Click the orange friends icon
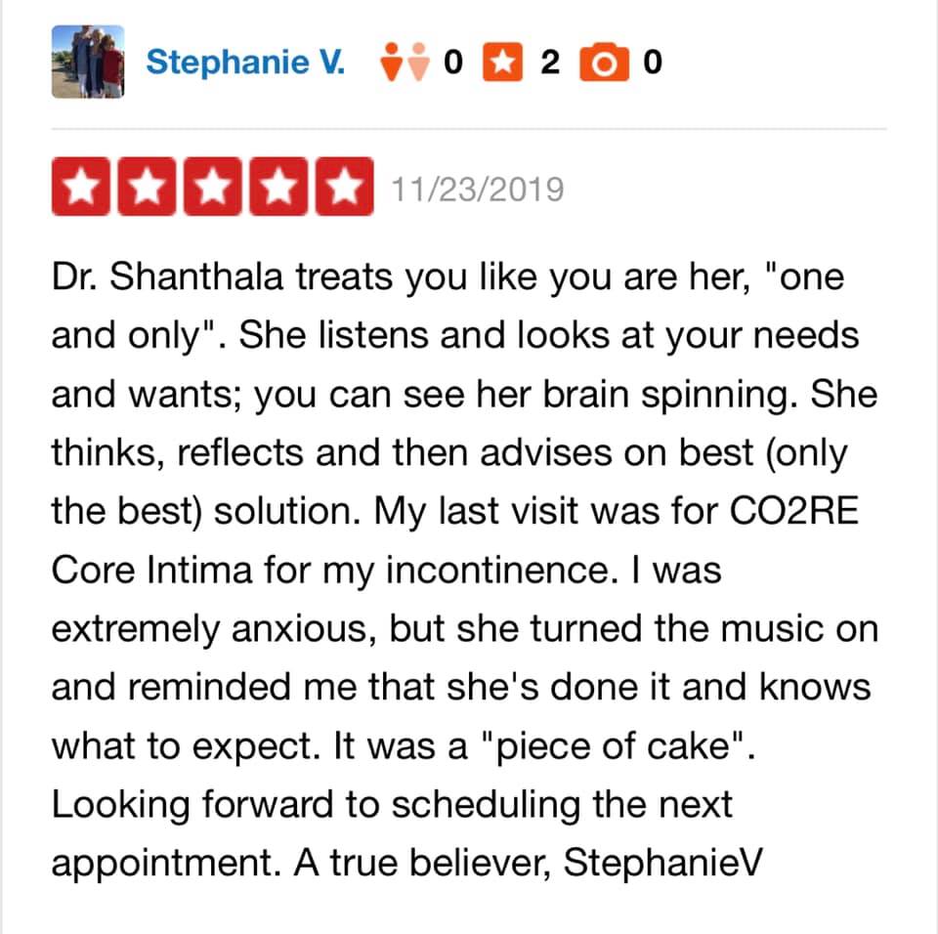The image size is (938, 934). pyautogui.click(x=404, y=63)
